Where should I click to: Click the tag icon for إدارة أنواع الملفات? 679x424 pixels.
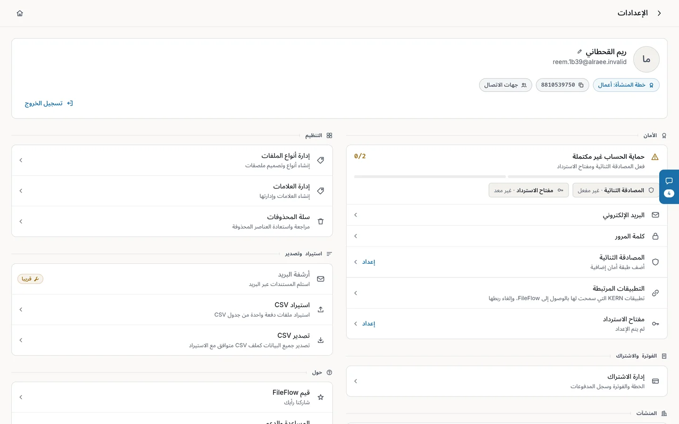[321, 160]
